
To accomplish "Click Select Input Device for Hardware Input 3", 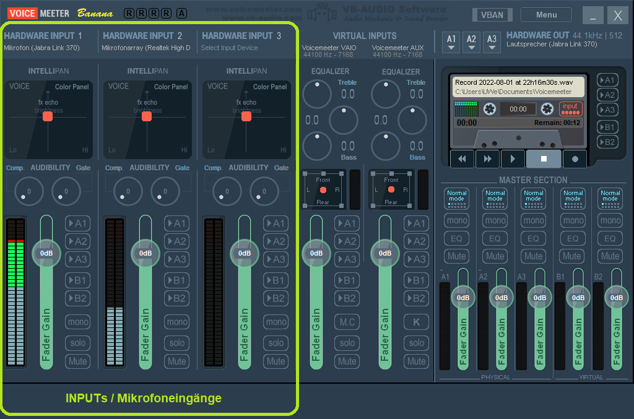I will (x=229, y=48).
